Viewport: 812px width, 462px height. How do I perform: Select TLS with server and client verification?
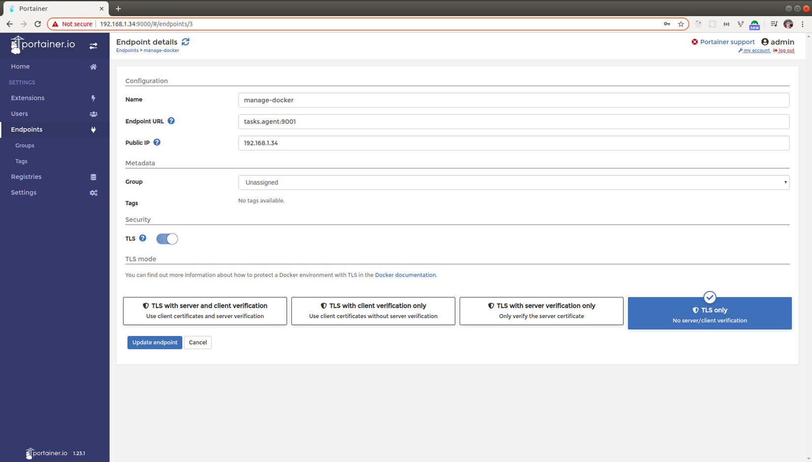205,311
